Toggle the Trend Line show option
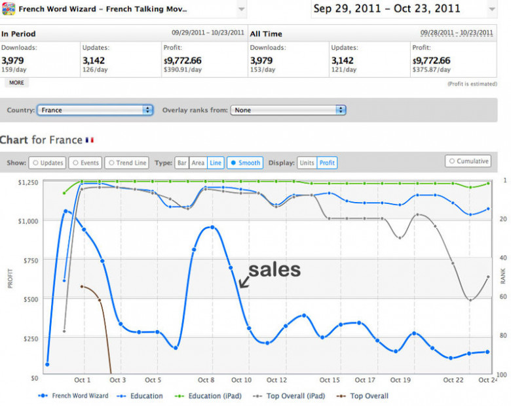Screen dimensions: 511x406 (127, 163)
